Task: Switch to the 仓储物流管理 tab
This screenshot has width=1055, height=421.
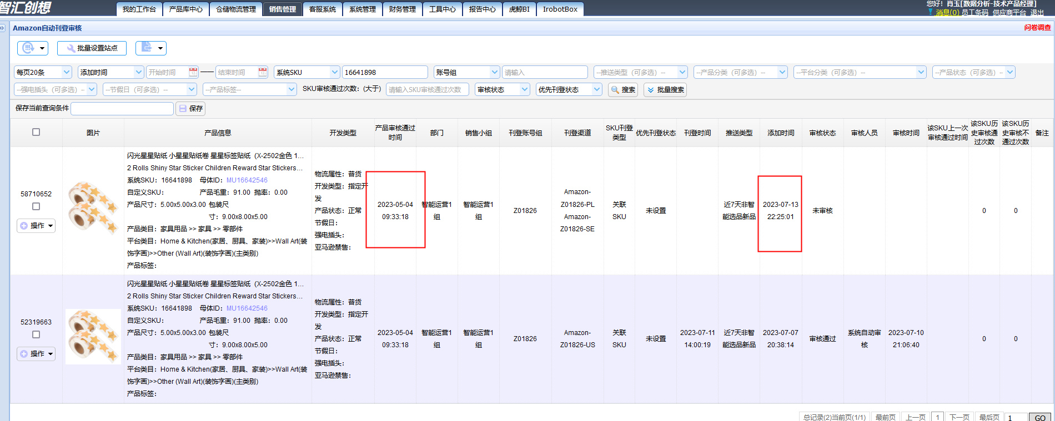Action: coord(236,9)
